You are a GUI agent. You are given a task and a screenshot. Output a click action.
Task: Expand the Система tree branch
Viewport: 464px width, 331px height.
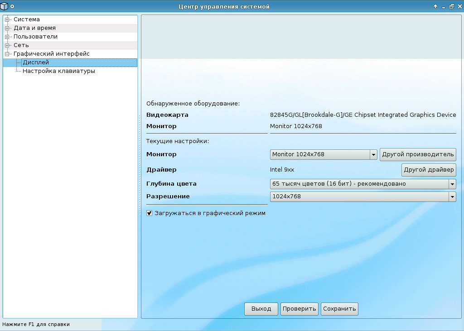pyautogui.click(x=6, y=19)
